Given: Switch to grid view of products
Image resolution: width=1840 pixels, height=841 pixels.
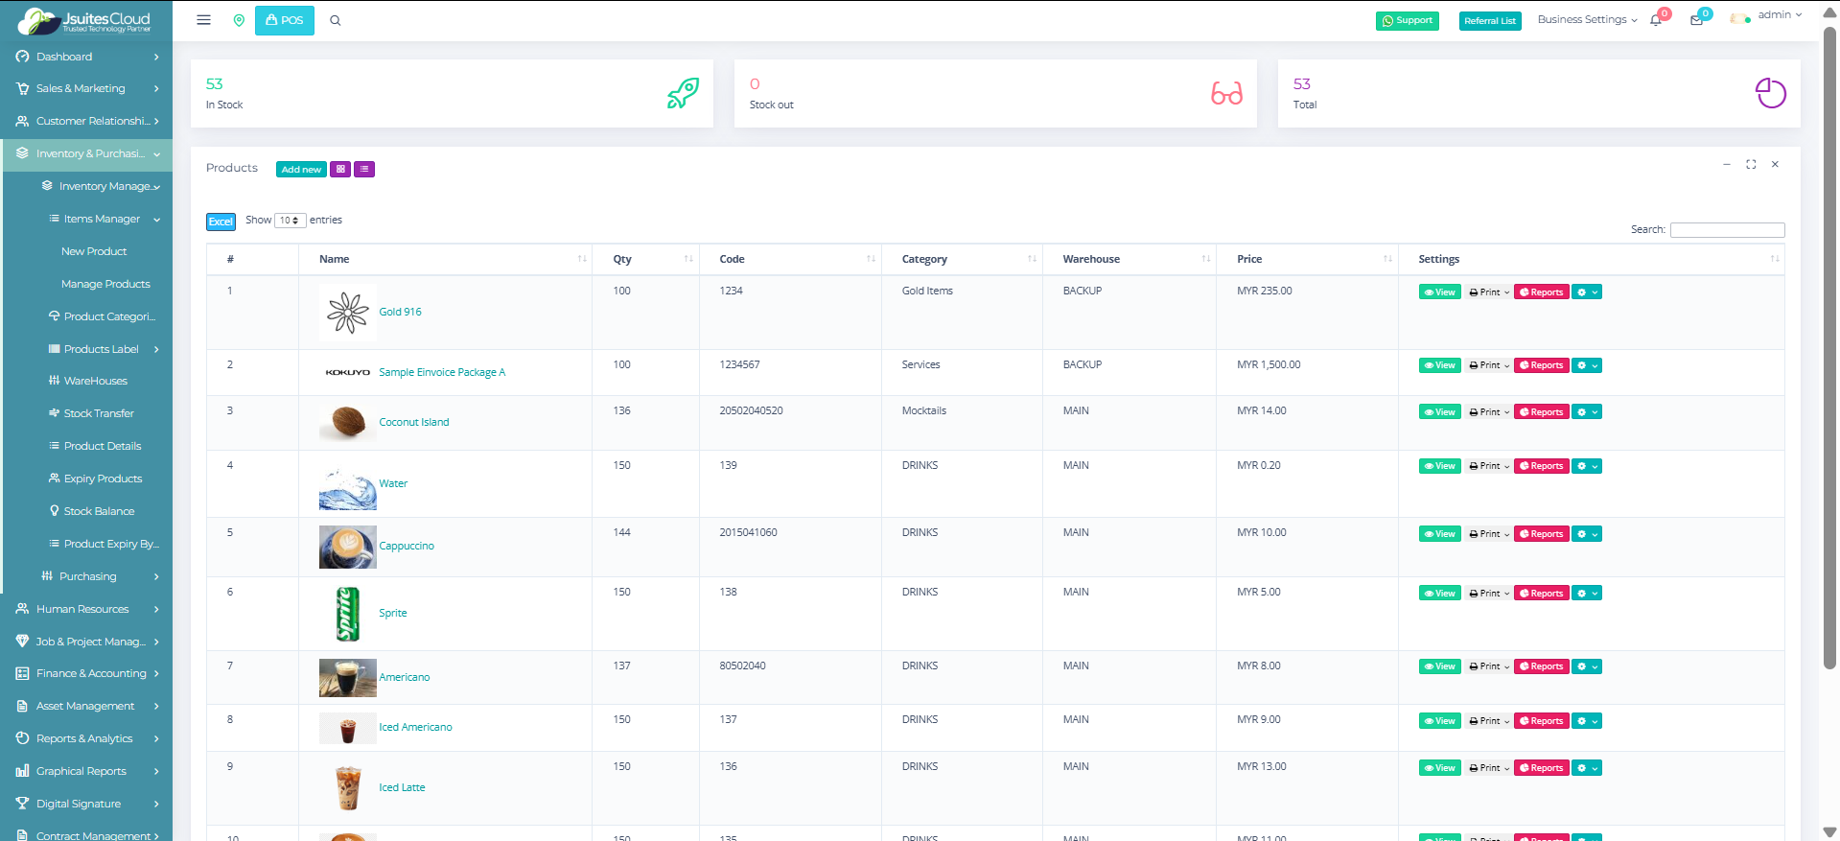Looking at the screenshot, I should click(x=340, y=170).
